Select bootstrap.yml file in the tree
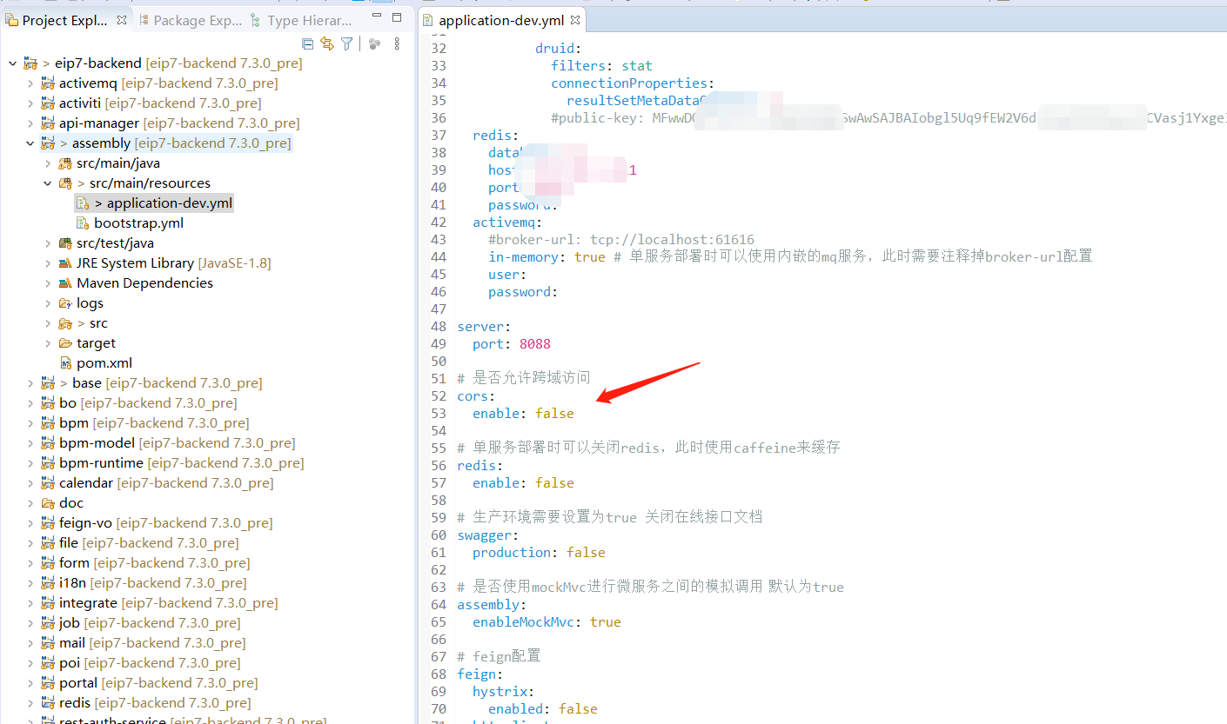 tap(138, 223)
